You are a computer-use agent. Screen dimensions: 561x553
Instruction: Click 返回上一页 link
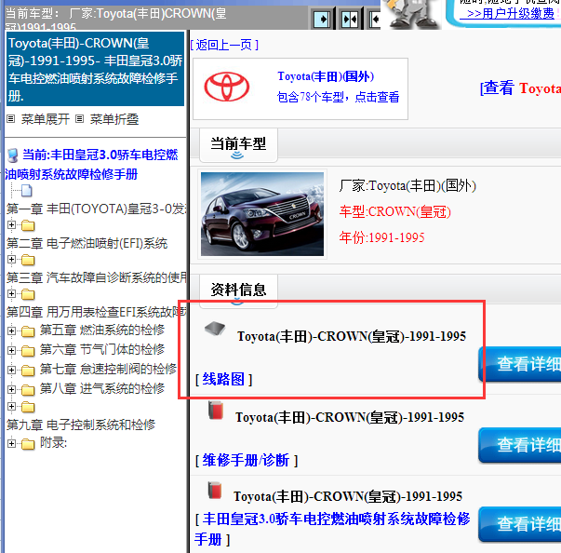[224, 45]
